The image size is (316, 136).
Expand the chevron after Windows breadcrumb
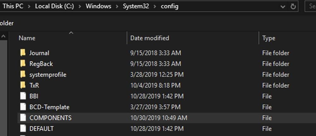point(117,6)
